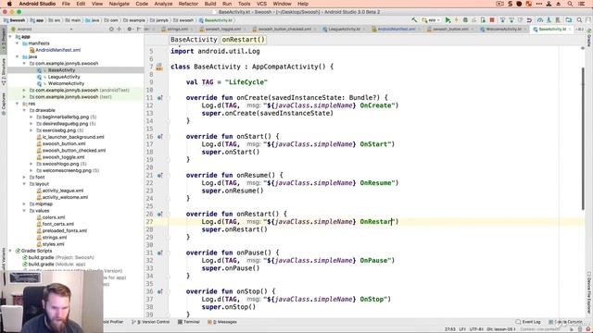
Task: Open the Tools menu
Action: [244, 4]
